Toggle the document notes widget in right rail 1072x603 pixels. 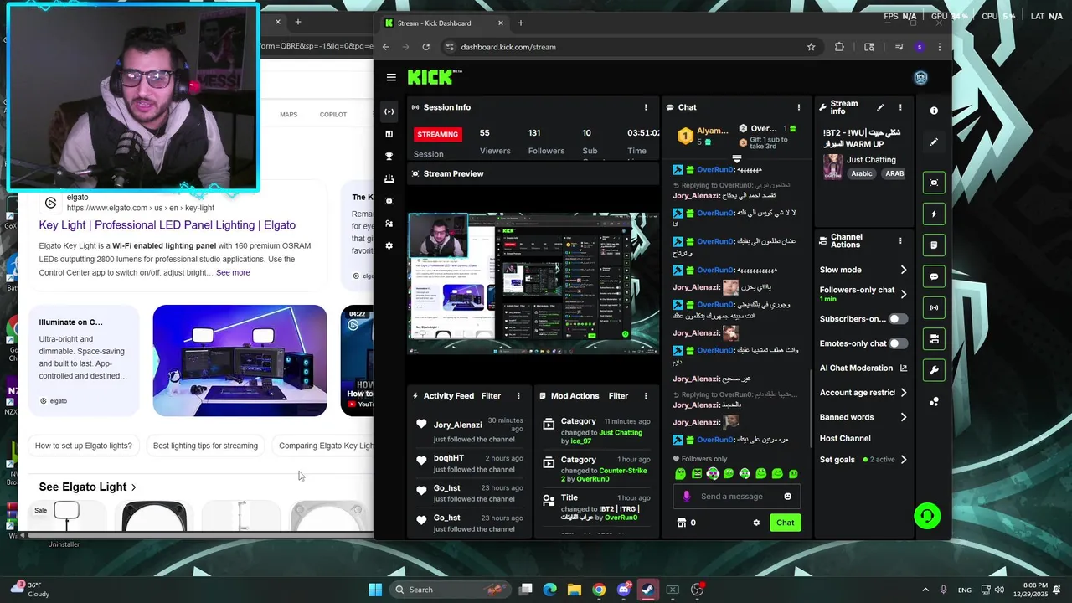click(x=934, y=245)
